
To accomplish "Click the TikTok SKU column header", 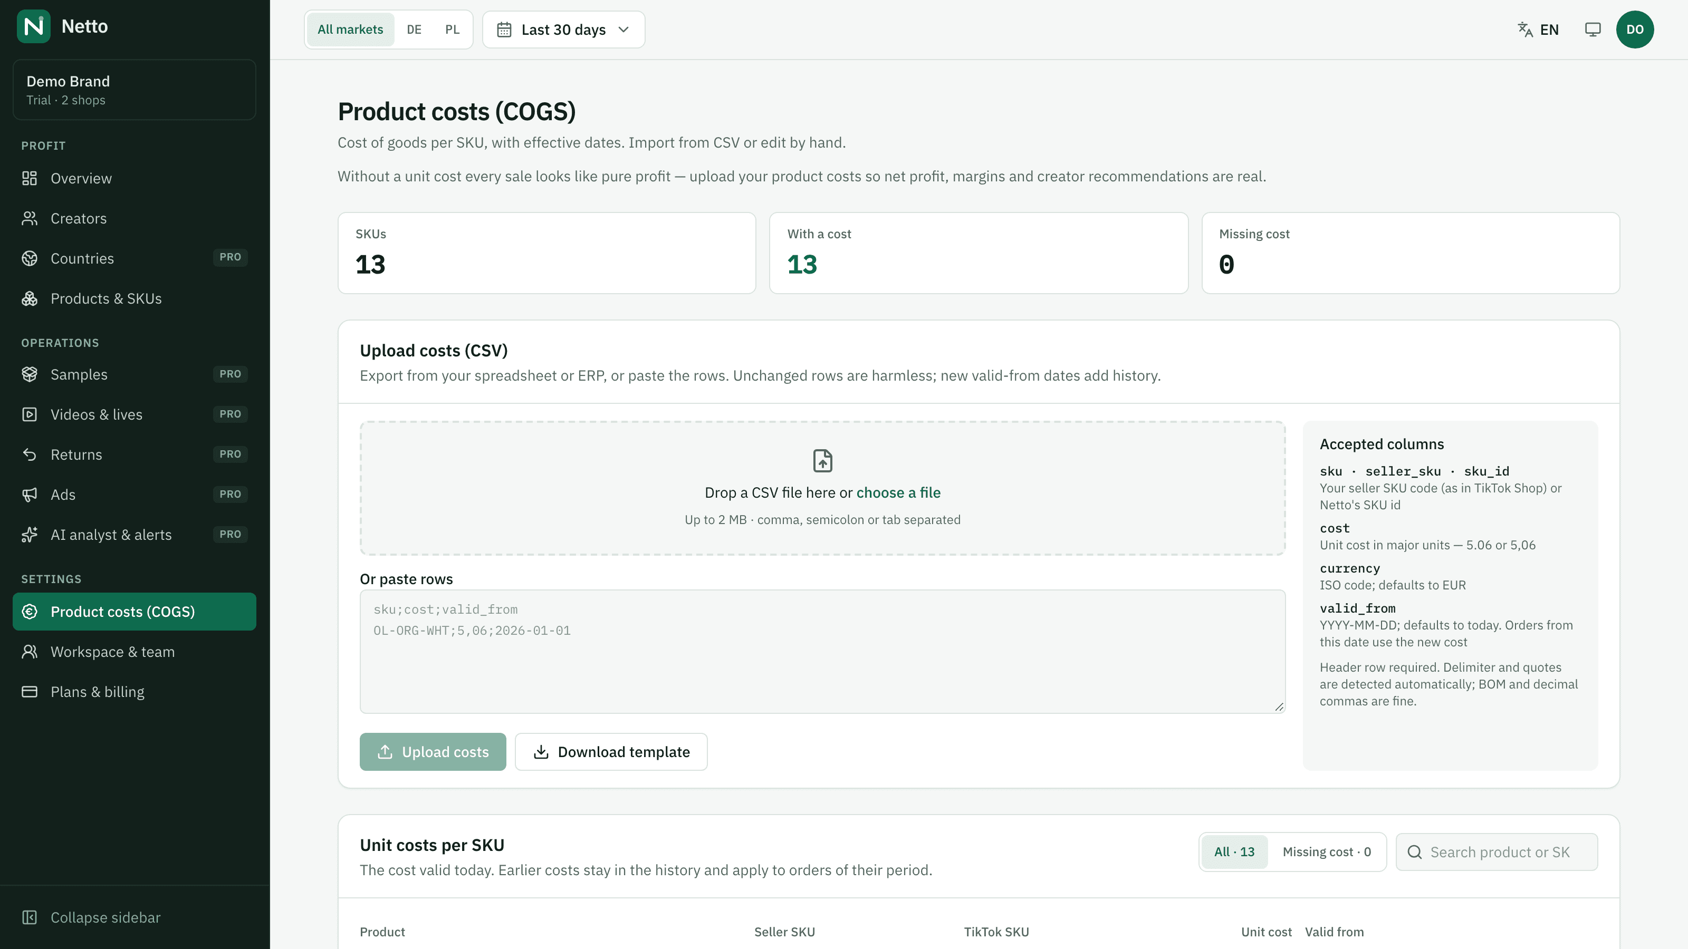I will point(996,931).
